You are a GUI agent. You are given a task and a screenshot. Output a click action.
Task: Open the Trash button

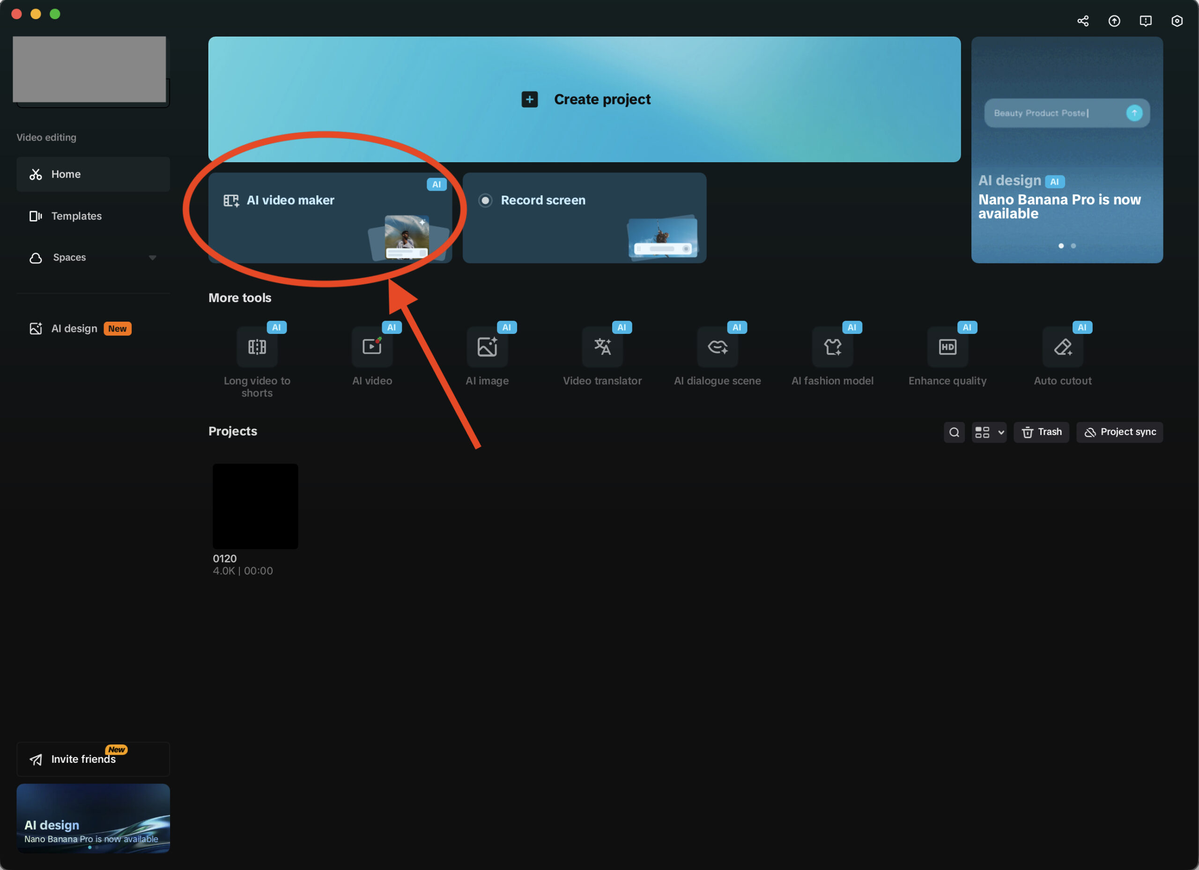point(1041,432)
